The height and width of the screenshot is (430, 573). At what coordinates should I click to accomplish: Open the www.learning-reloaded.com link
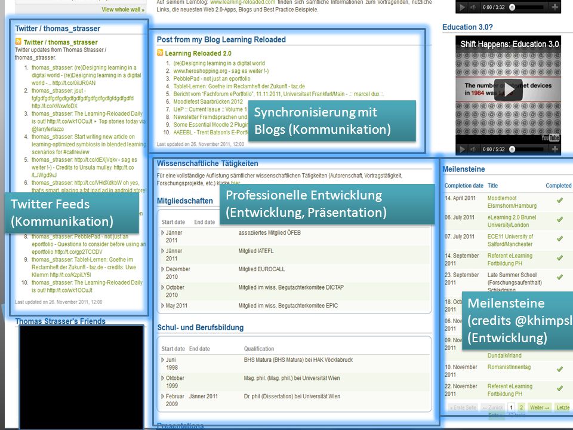pyautogui.click(x=243, y=2)
